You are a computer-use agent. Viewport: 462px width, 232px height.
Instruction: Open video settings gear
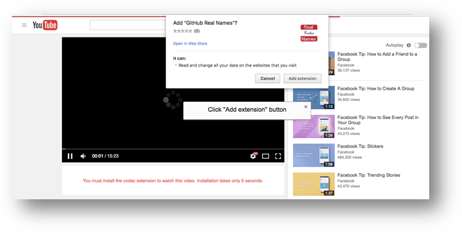pos(253,156)
